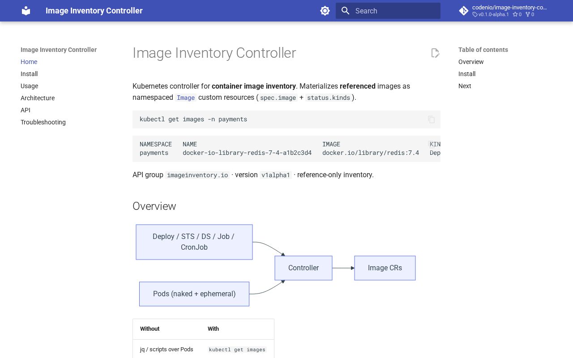Click the 'With' table column header

click(213, 329)
